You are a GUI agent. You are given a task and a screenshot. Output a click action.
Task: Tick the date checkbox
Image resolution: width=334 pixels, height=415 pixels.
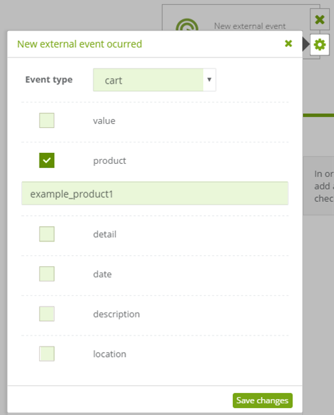pyautogui.click(x=47, y=274)
